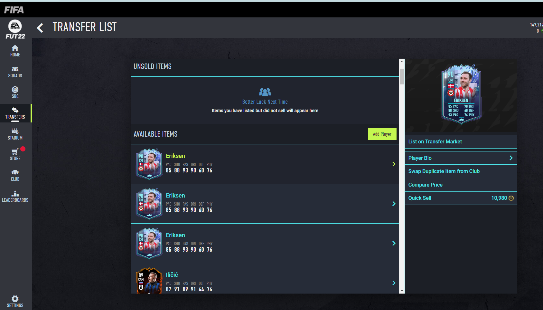Click the EA Sports FUT22 logo
Image resolution: width=543 pixels, height=310 pixels.
point(15,29)
